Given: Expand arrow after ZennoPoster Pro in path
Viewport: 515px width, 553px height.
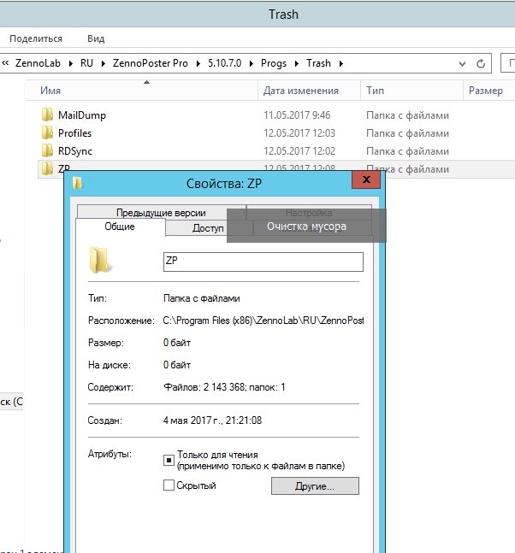Looking at the screenshot, I should 198,63.
